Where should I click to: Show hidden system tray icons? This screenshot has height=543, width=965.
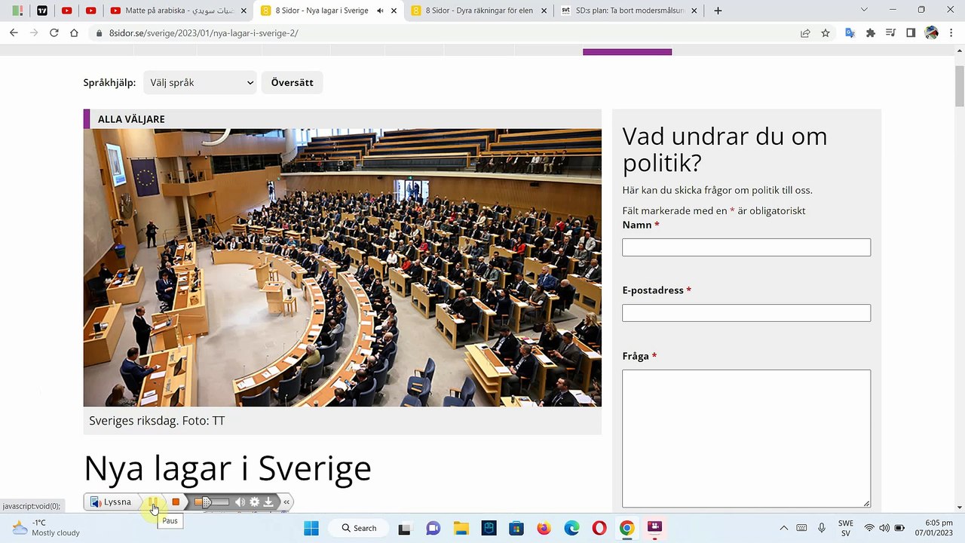pos(783,528)
